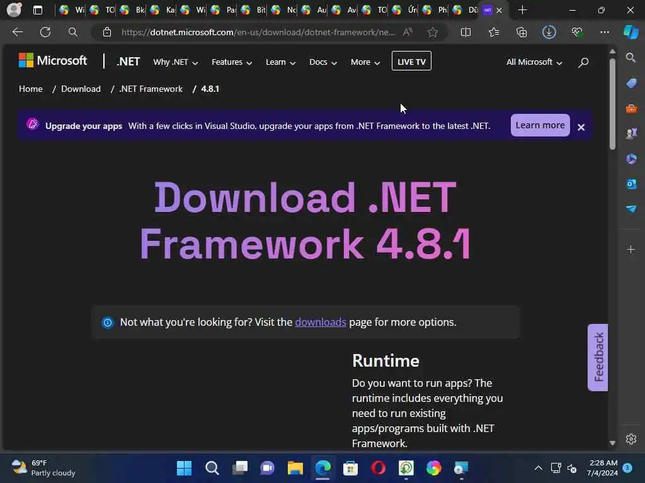Viewport: 645px width, 483px height.
Task: Show hidden system tray icons
Action: coord(538,468)
